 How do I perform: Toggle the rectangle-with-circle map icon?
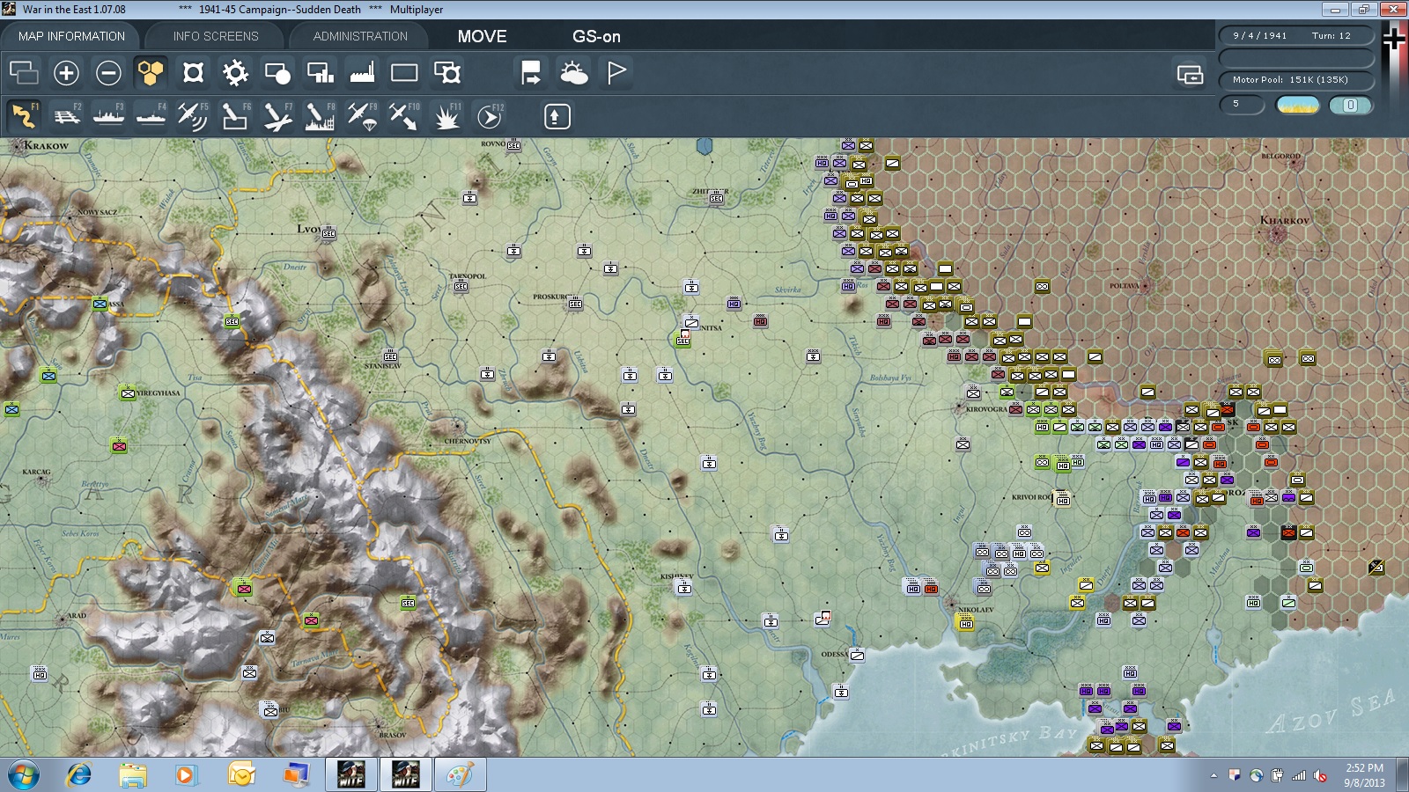[277, 72]
